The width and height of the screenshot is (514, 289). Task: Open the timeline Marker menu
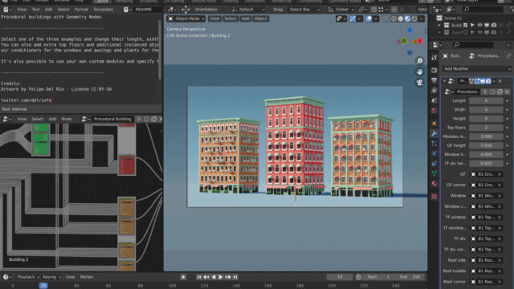coord(87,277)
